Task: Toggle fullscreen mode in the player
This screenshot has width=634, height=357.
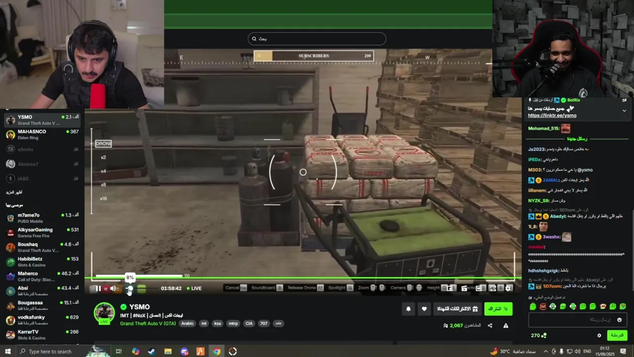Action: pos(493,288)
